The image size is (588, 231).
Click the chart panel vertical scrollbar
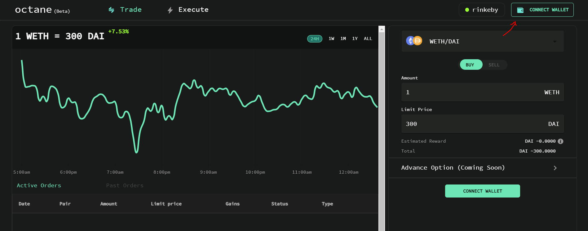pos(382,124)
